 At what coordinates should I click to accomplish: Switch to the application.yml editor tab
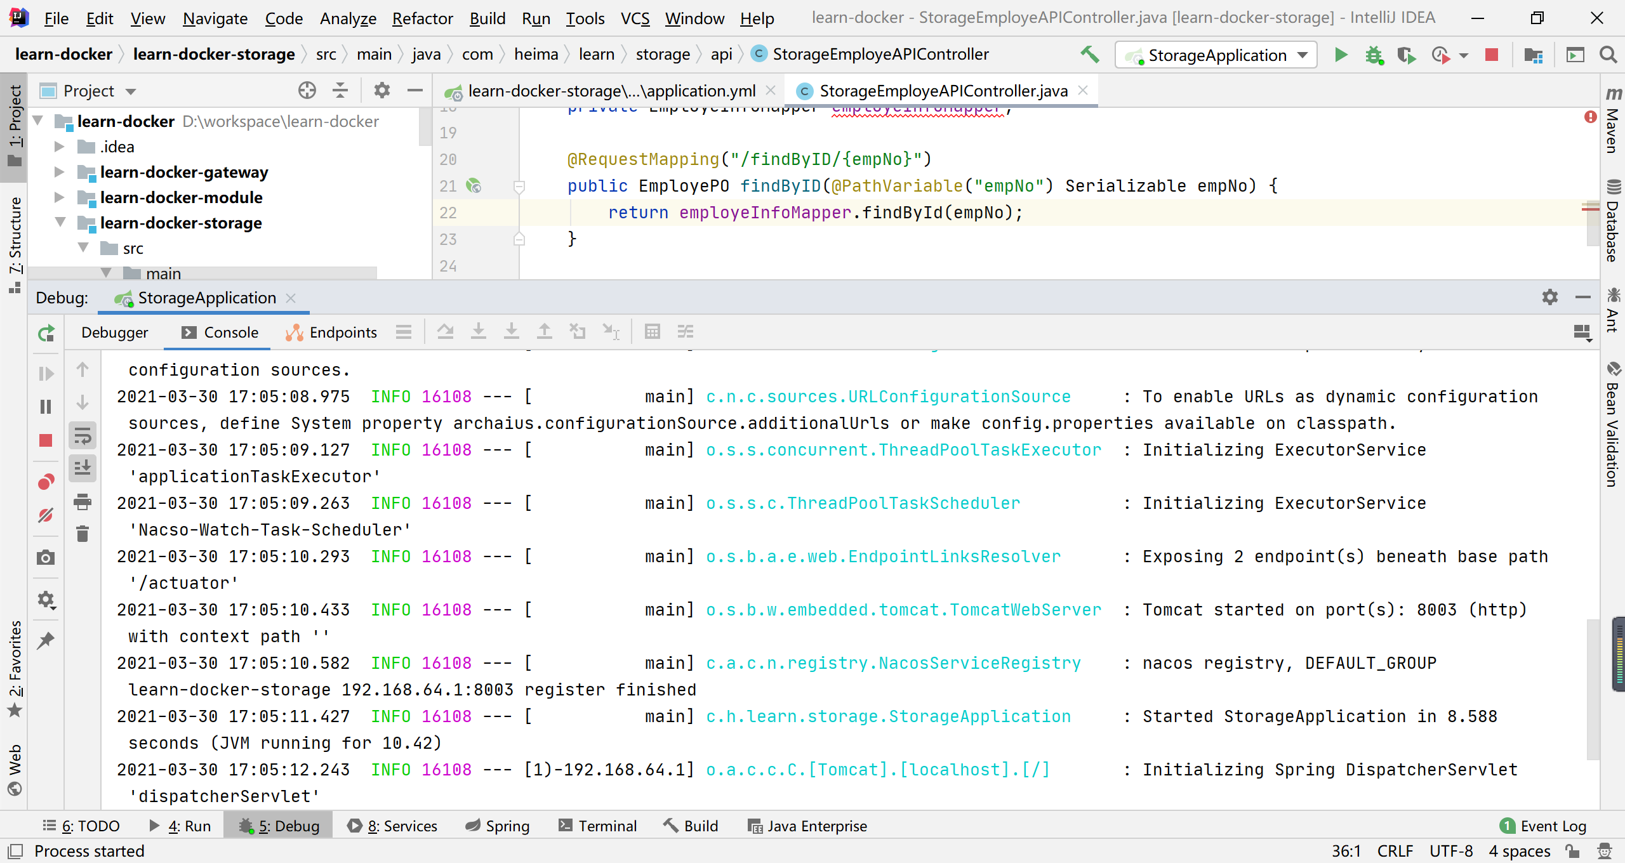(610, 91)
